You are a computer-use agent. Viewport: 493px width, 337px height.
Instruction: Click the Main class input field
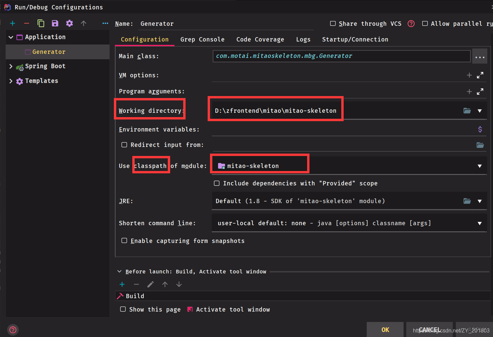[x=342, y=56]
